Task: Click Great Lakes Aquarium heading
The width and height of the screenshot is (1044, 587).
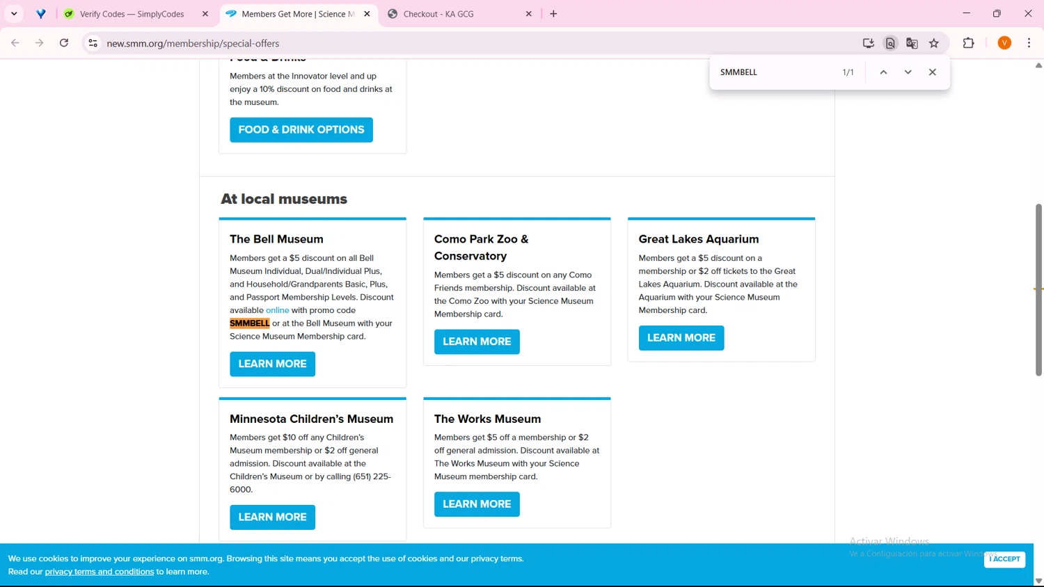Action: coord(699,239)
